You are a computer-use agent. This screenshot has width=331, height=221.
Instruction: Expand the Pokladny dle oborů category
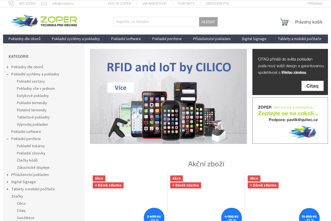pyautogui.click(x=7, y=67)
